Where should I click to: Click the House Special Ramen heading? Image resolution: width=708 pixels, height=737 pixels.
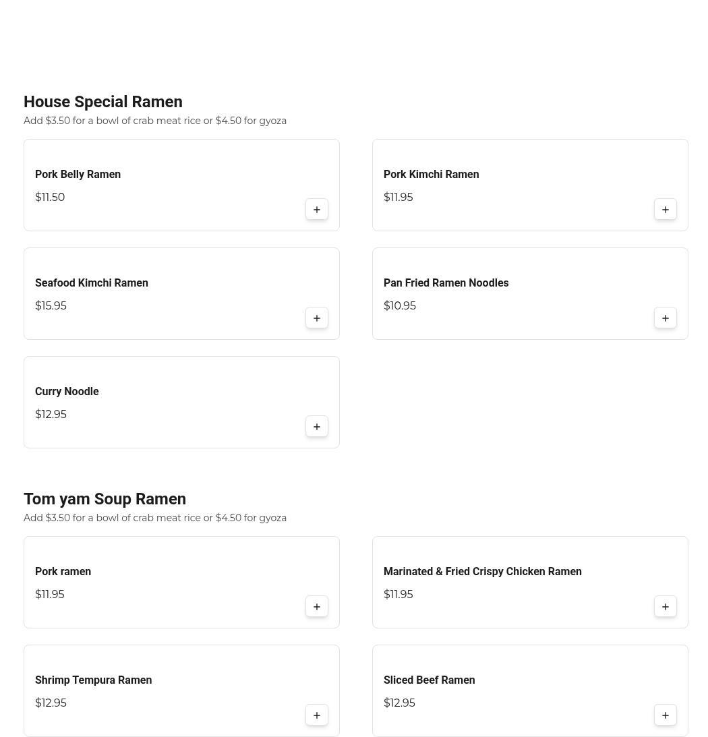(x=103, y=102)
